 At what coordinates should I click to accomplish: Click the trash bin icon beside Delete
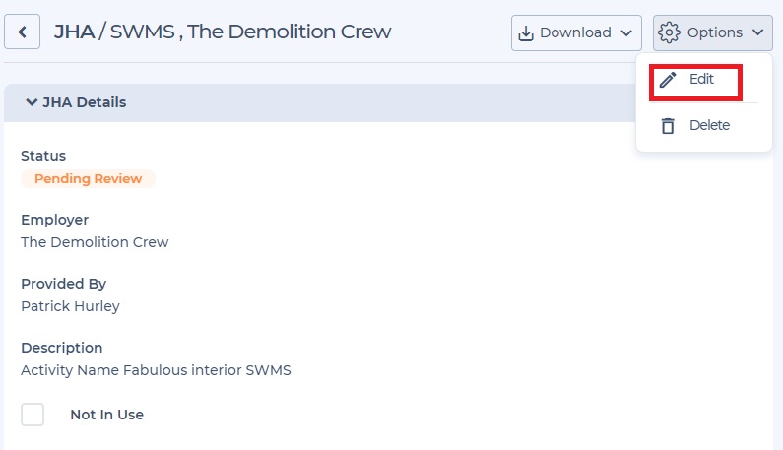click(x=668, y=125)
